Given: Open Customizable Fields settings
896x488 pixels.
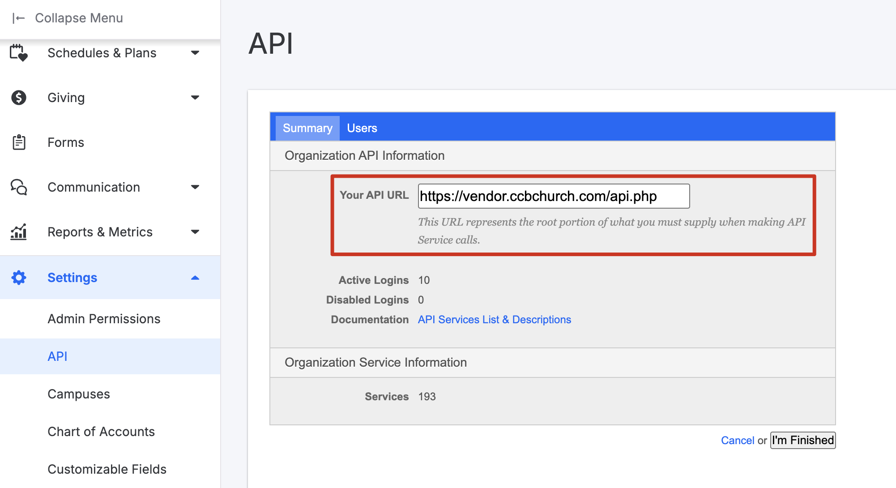Looking at the screenshot, I should click(x=107, y=469).
